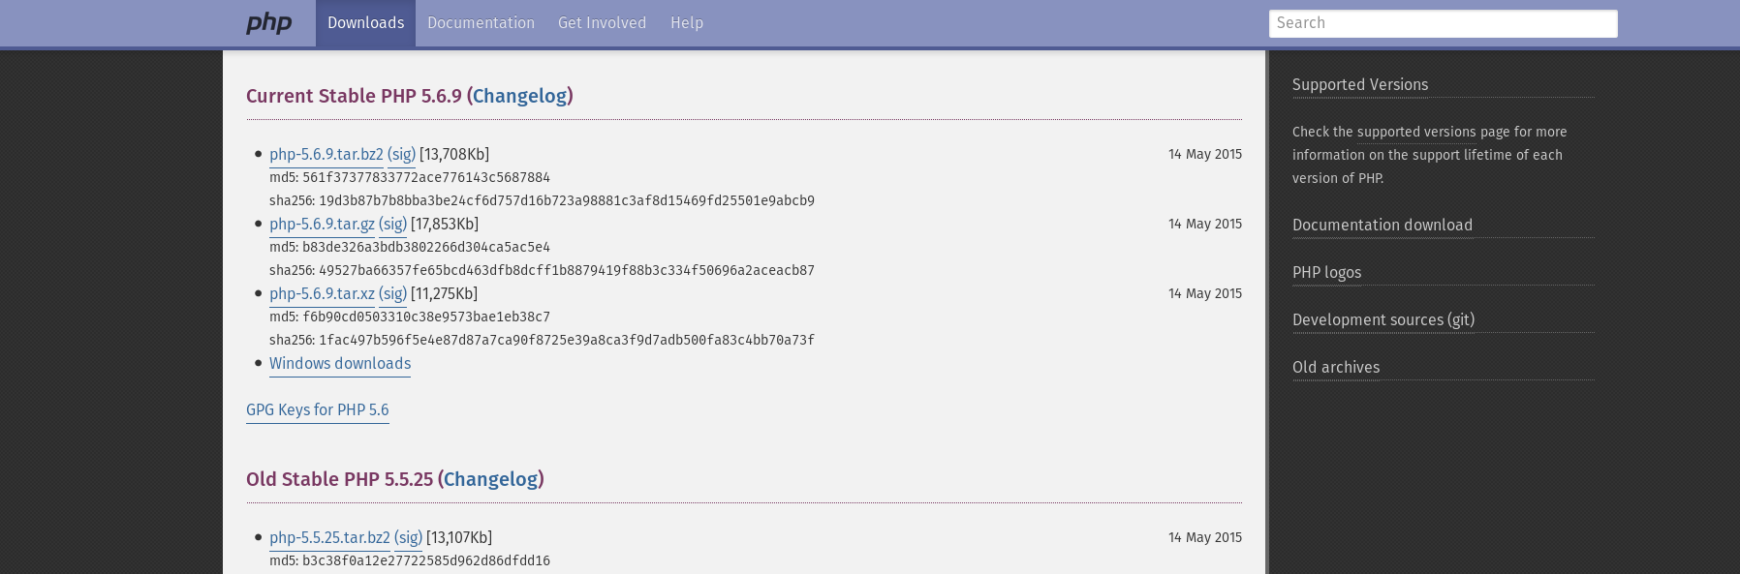This screenshot has width=1740, height=574.
Task: Open sig link for php-5.6.9.tar.xz
Action: point(392,293)
